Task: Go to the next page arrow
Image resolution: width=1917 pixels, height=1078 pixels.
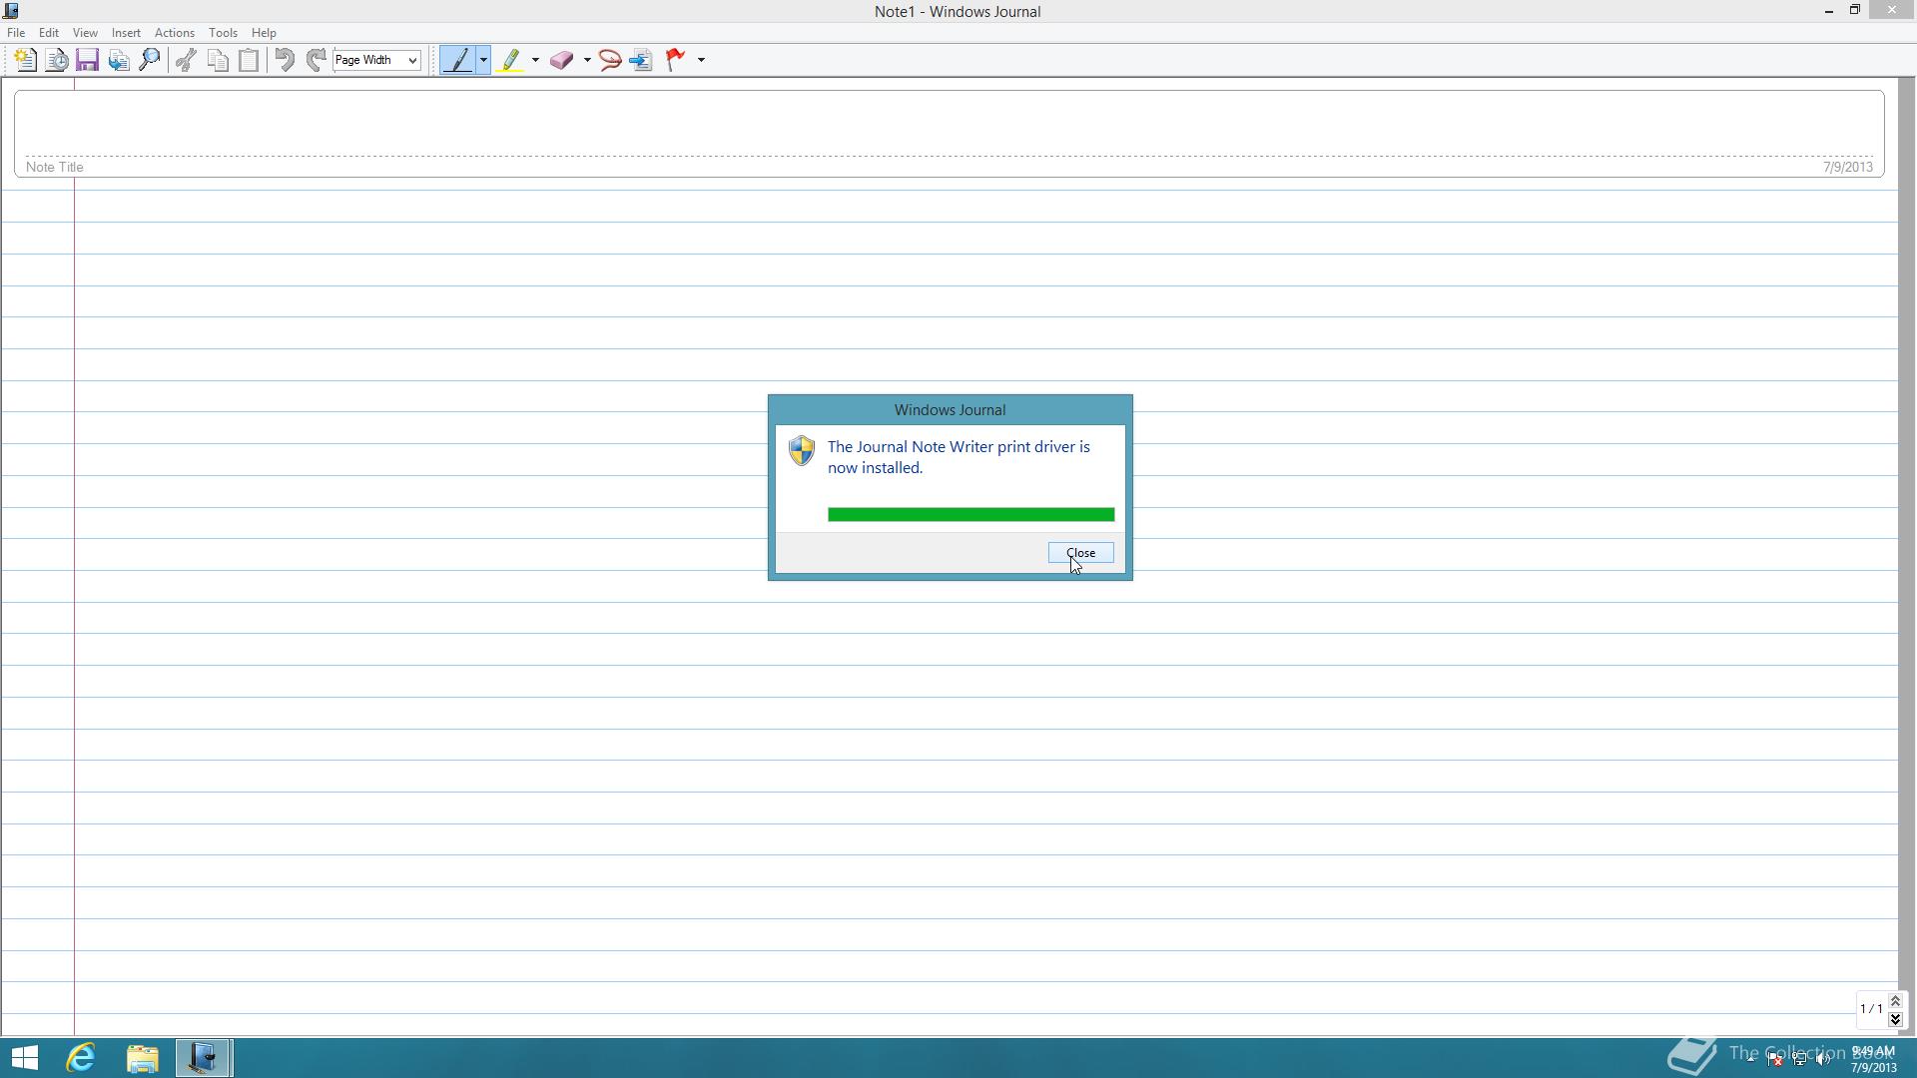Action: point(1895,1018)
